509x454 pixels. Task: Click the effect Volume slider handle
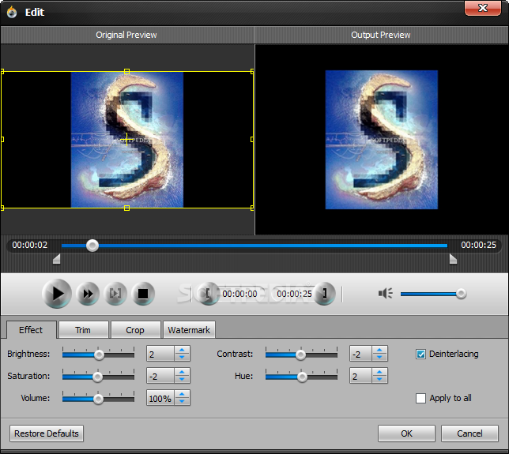coord(98,399)
